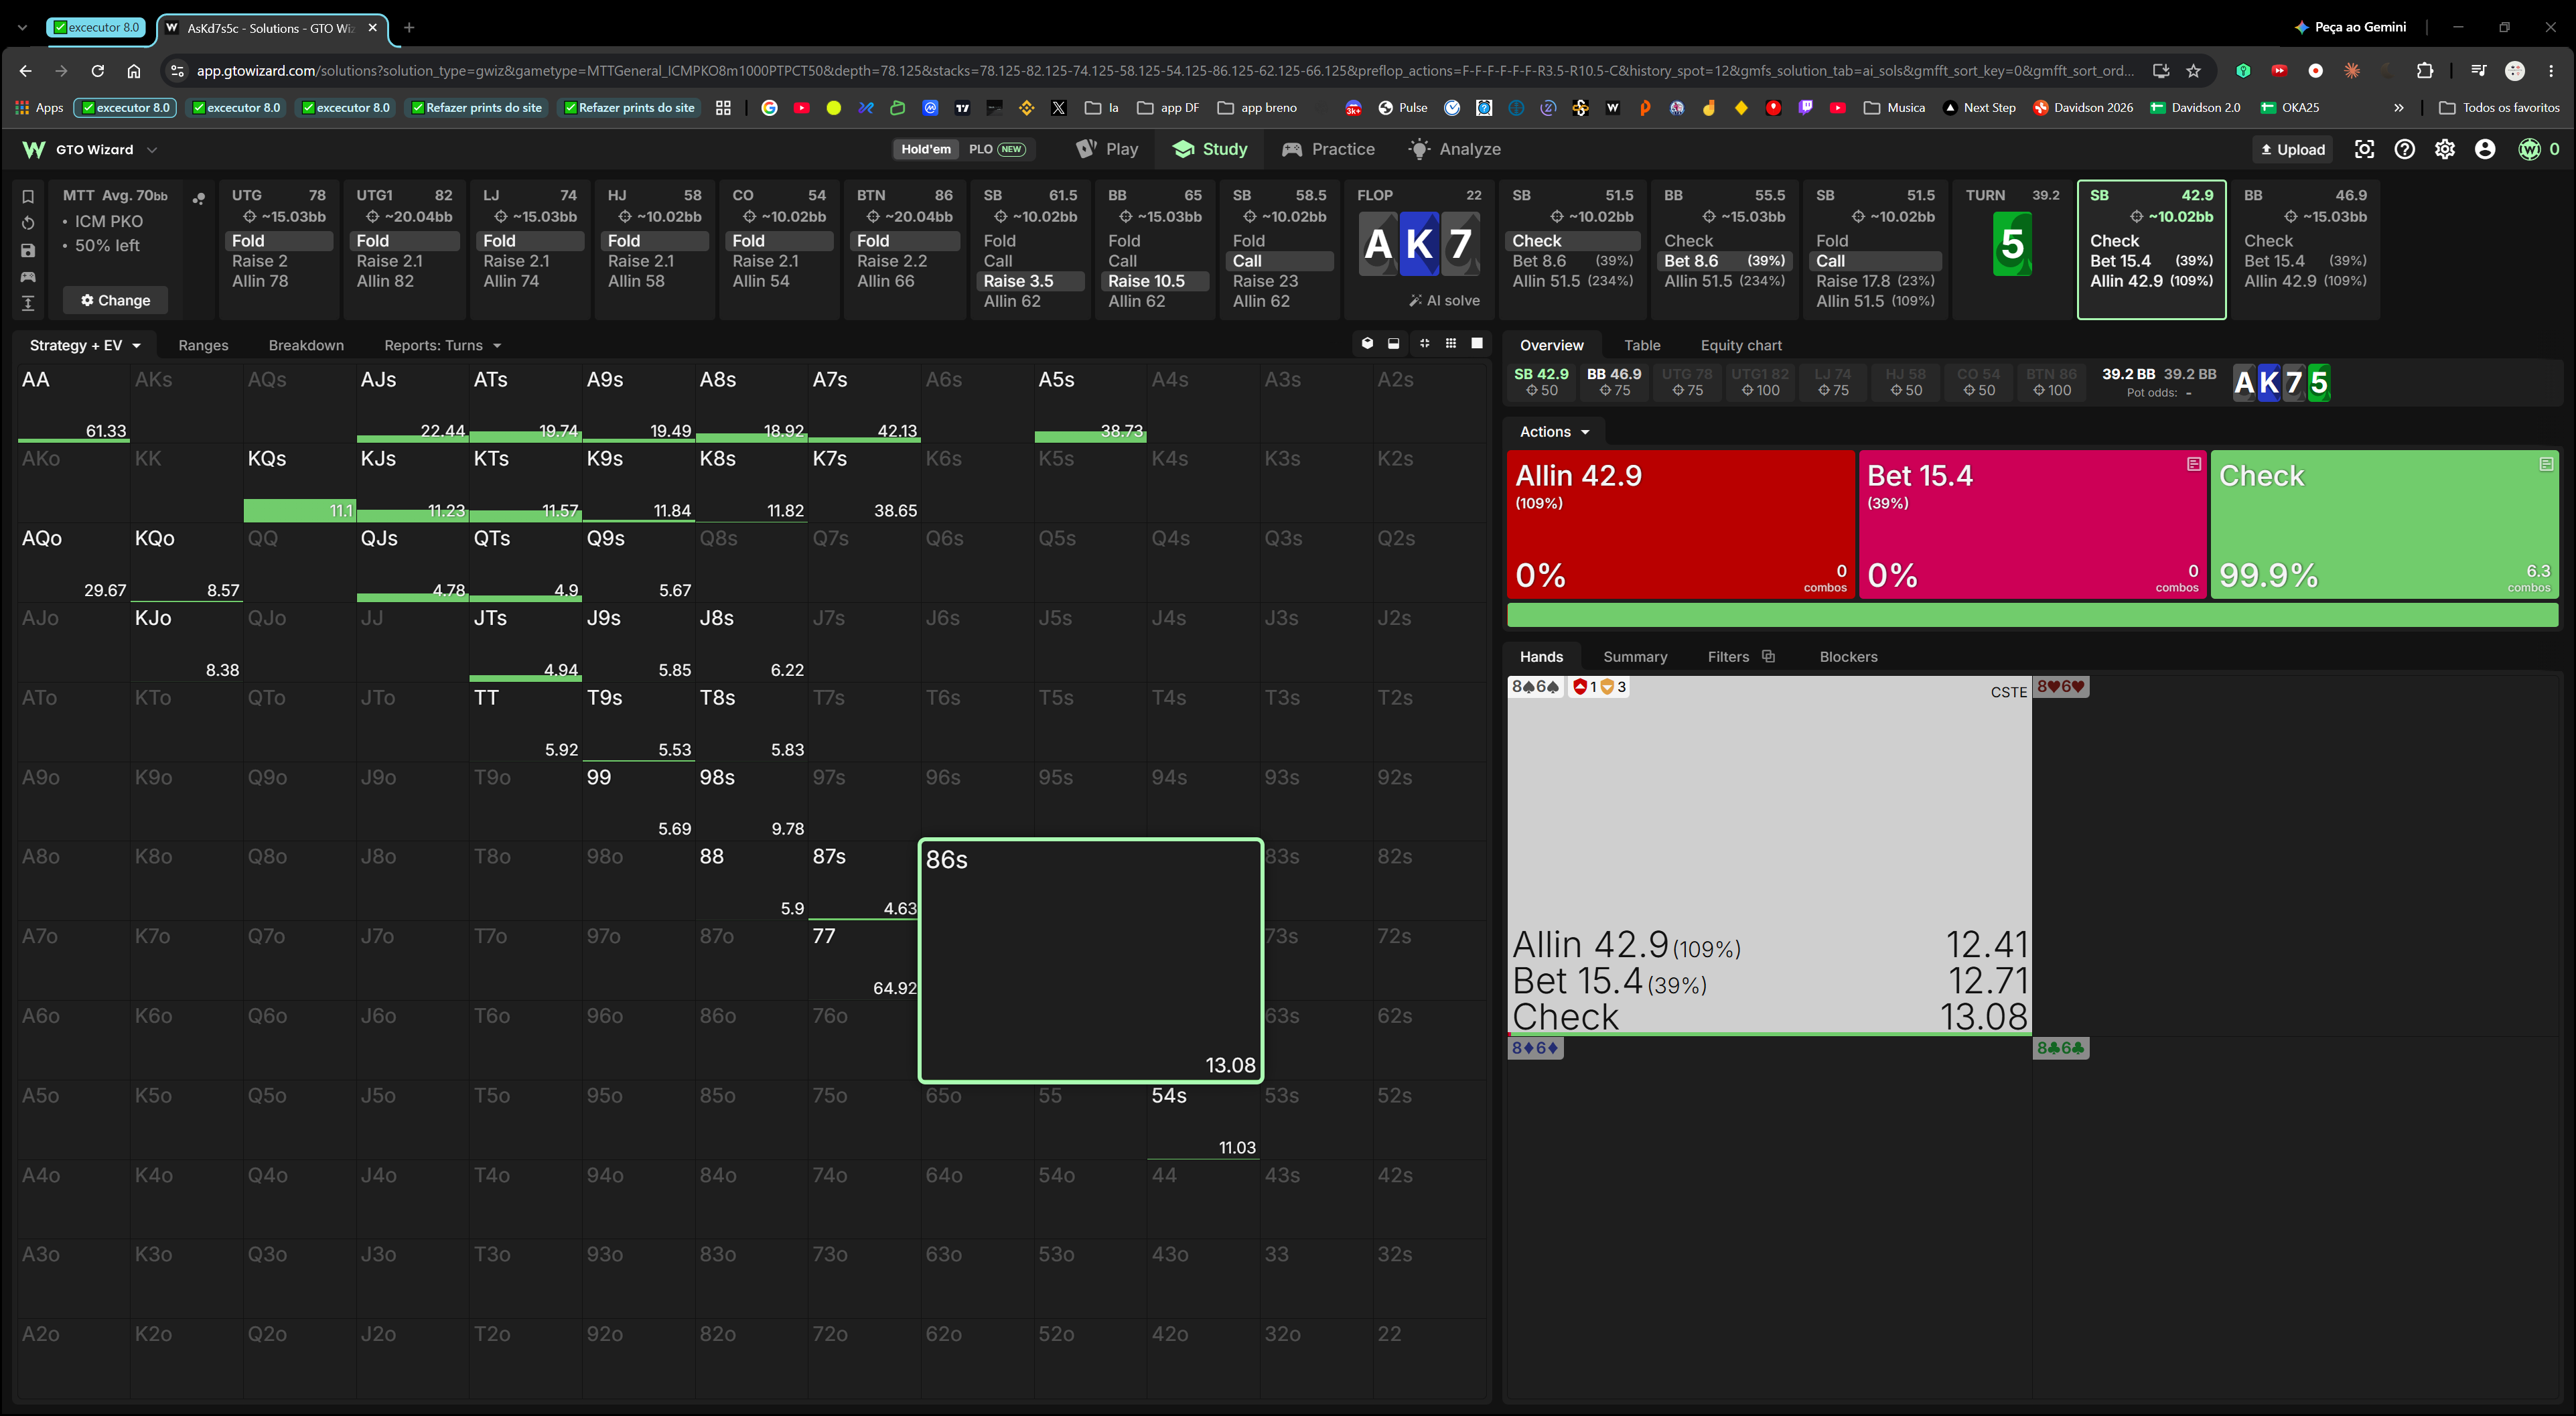This screenshot has height=1416, width=2576.
Task: Click AI solve under the flop
Action: [1444, 300]
